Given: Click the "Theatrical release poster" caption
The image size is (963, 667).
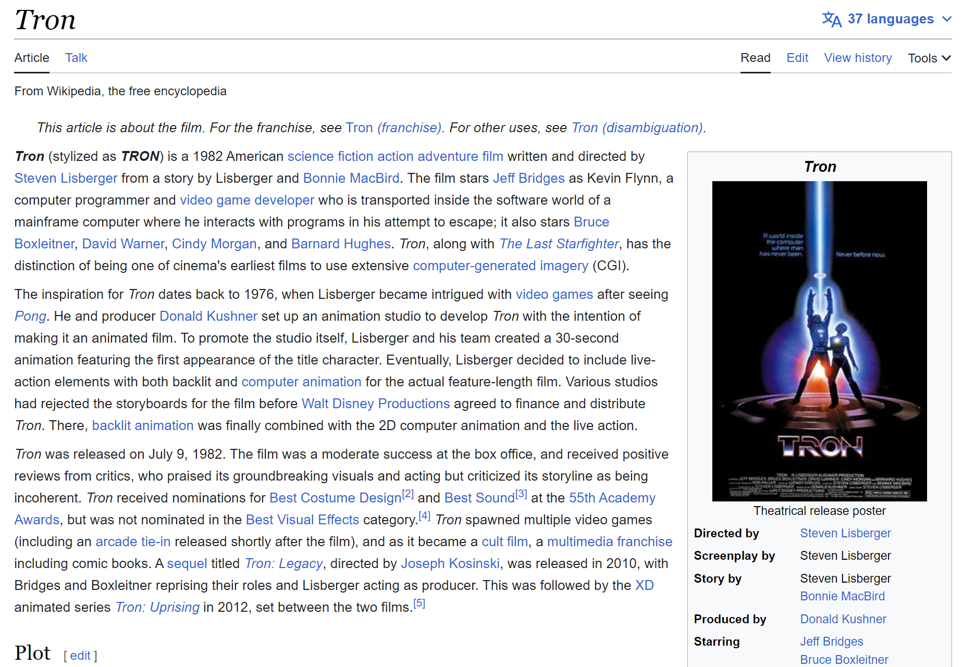Looking at the screenshot, I should (819, 511).
